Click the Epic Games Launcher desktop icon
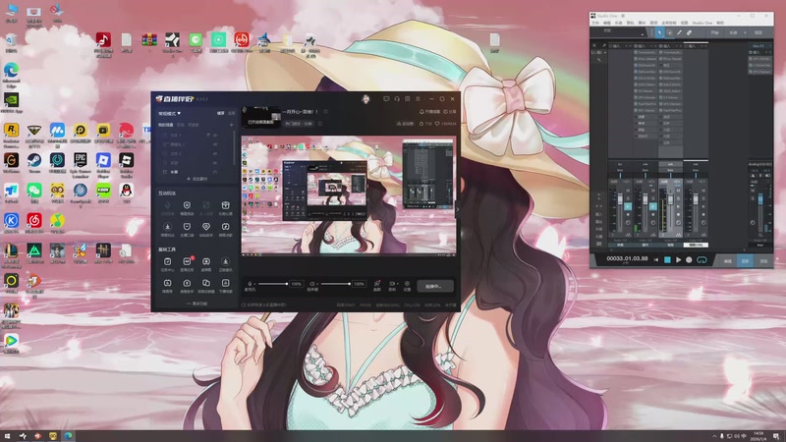 pos(81,162)
